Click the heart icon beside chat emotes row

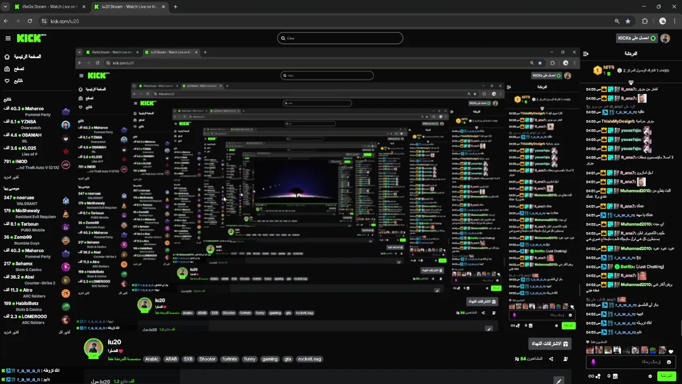[x=671, y=351]
